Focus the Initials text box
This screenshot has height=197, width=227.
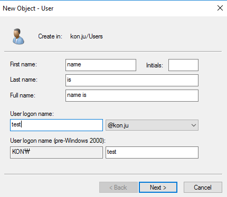[183, 65]
